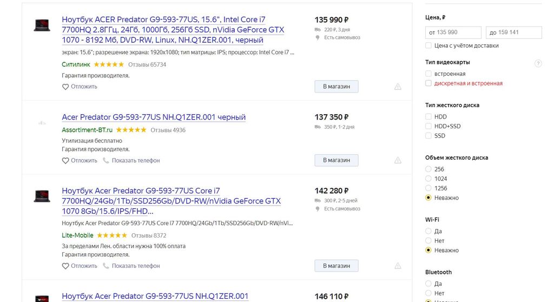
Task: Click В магазин button for the 142 280 ₽ offer
Action: click(x=336, y=266)
